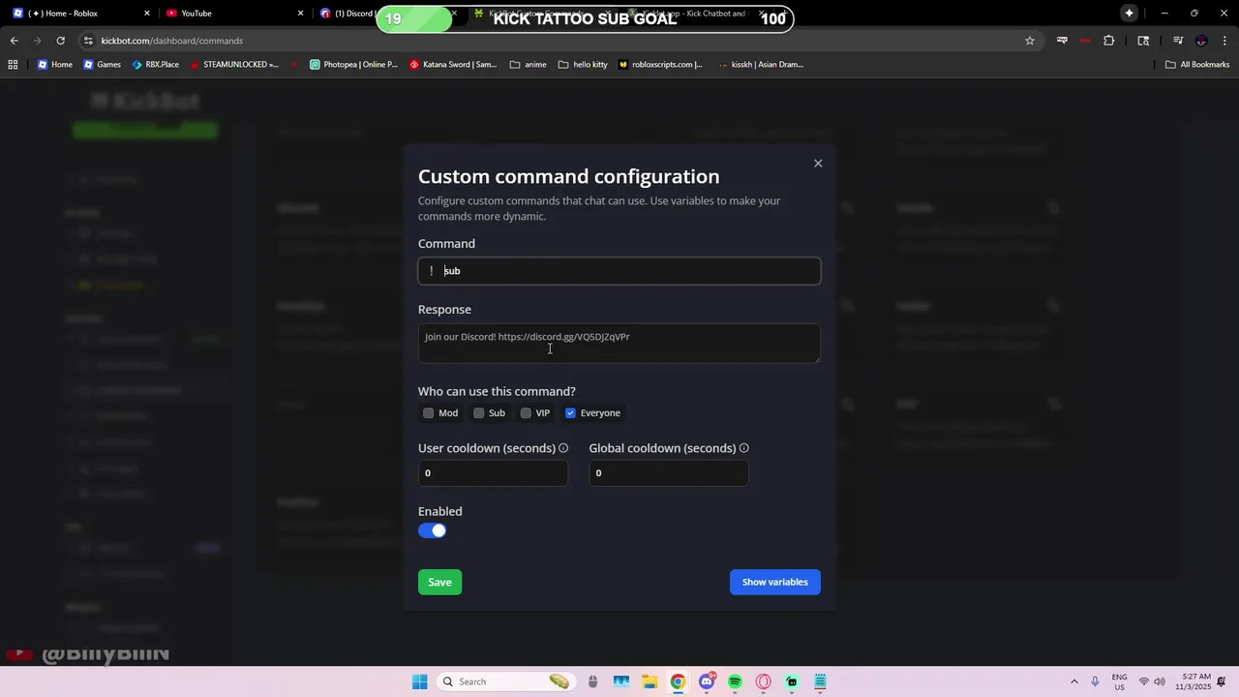Open the network Wi-Fi tray icon
The height and width of the screenshot is (697, 1239).
click(1144, 682)
